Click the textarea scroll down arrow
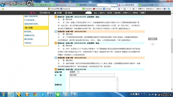The width and height of the screenshot is (173, 97). (x=117, y=89)
